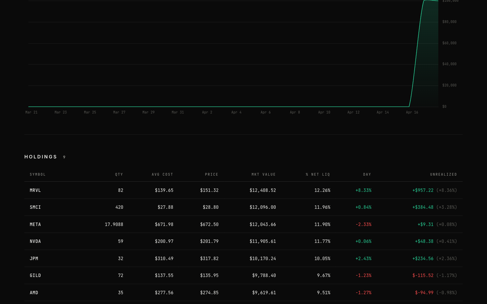
Task: Click the $80,000 chart axis label
Action: point(449,22)
